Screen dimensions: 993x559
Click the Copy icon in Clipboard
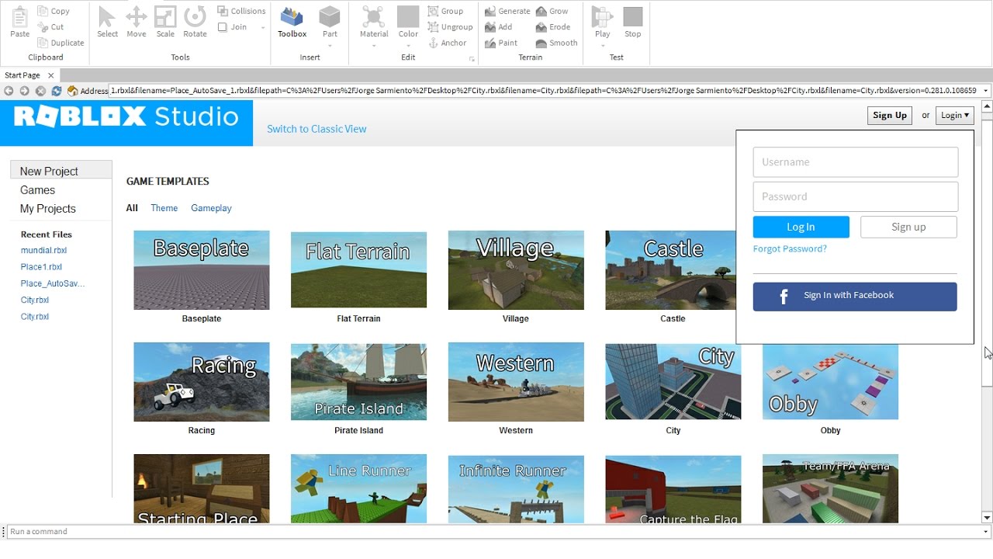coord(43,11)
